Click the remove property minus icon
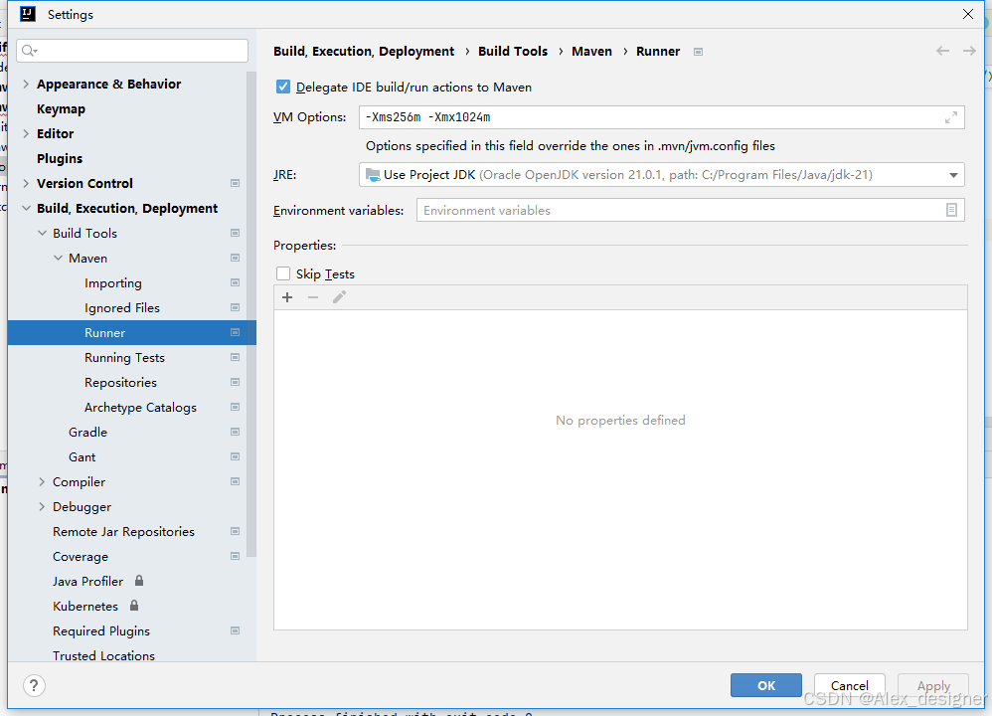 (313, 297)
